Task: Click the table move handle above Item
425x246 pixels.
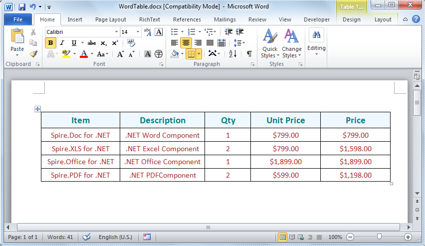Action: 37,109
